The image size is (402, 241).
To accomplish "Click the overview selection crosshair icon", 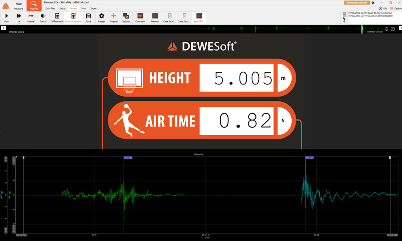I will click(x=386, y=29).
